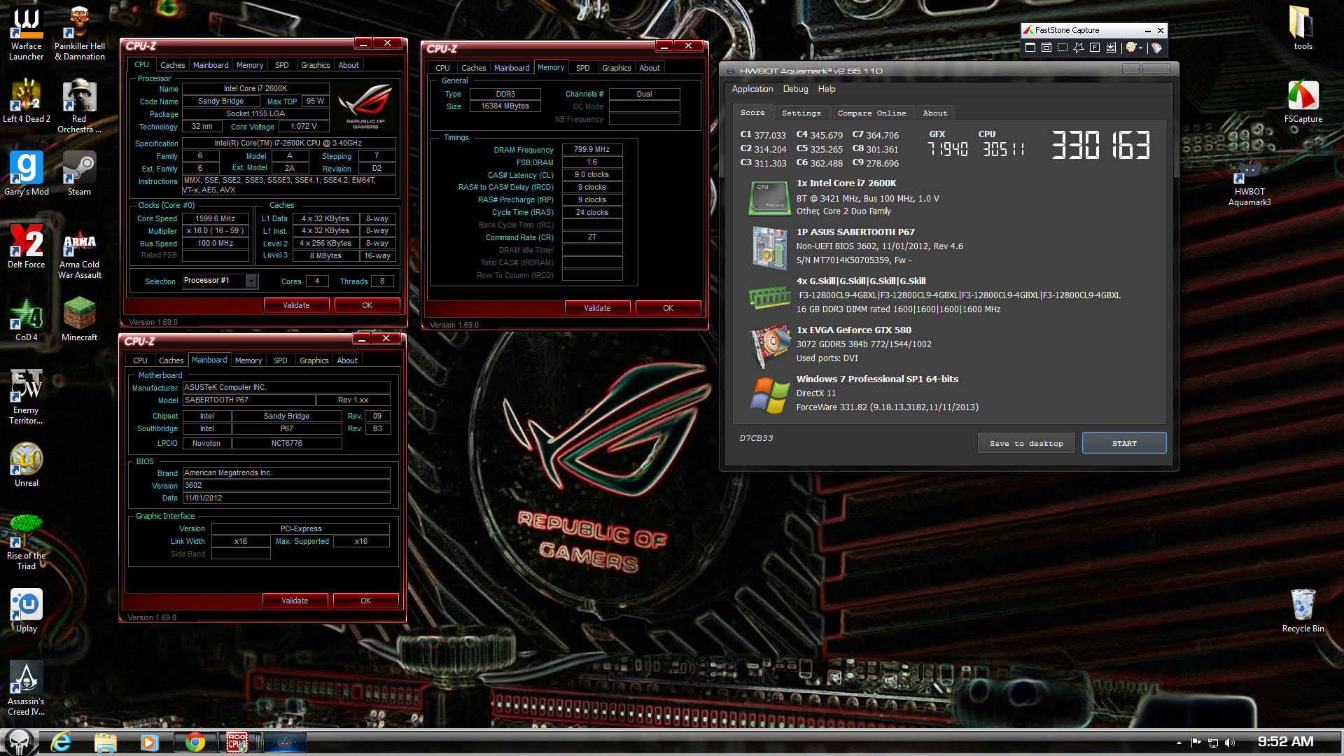The width and height of the screenshot is (1344, 756).
Task: Click Aquamark total score 330 163
Action: point(1101,146)
